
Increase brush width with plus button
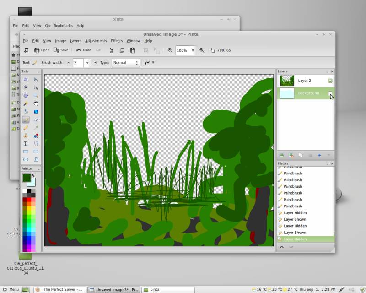(95, 63)
